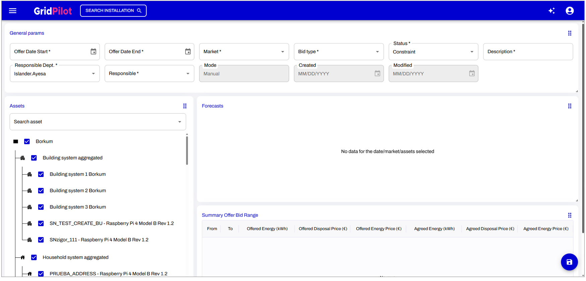Click the Agreed Energy (kWh) column header

[434, 229]
